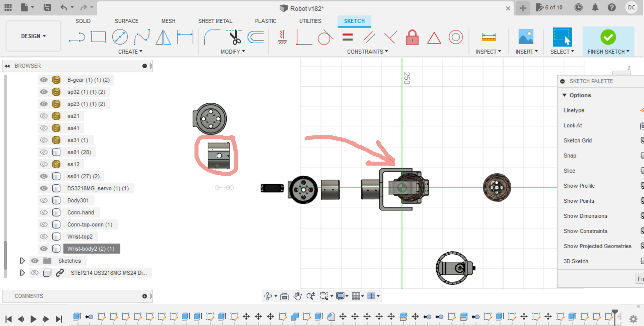Hide the B-gear (1) (1) (2) component
This screenshot has width=644, height=326.
point(44,80)
